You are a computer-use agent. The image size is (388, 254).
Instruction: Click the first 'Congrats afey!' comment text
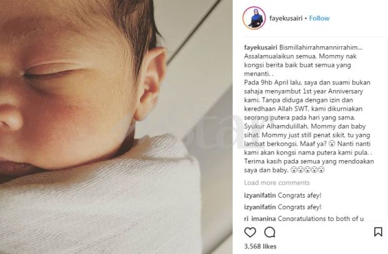[x=300, y=195]
